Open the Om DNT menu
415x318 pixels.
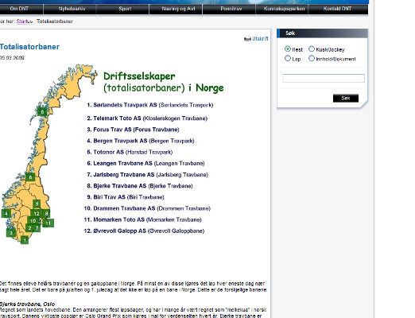[x=19, y=9]
